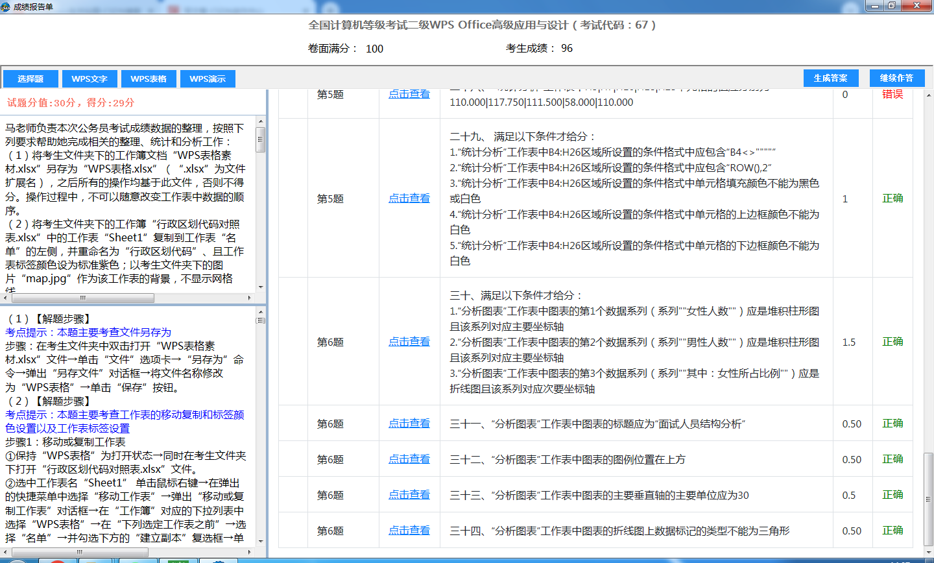Click the right arrow of the 解题步骤 horizontal scrollbar
The image size is (934, 563).
pos(250,552)
